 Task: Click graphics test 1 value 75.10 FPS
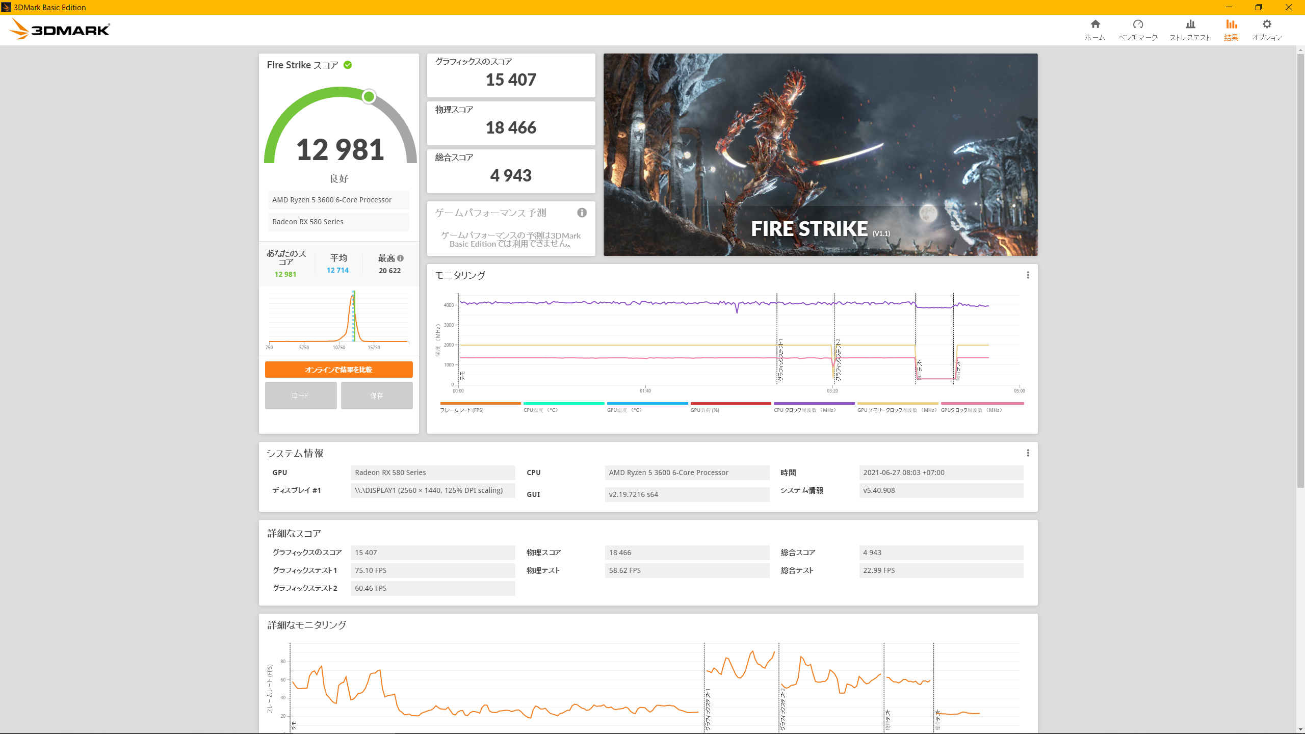coord(433,570)
